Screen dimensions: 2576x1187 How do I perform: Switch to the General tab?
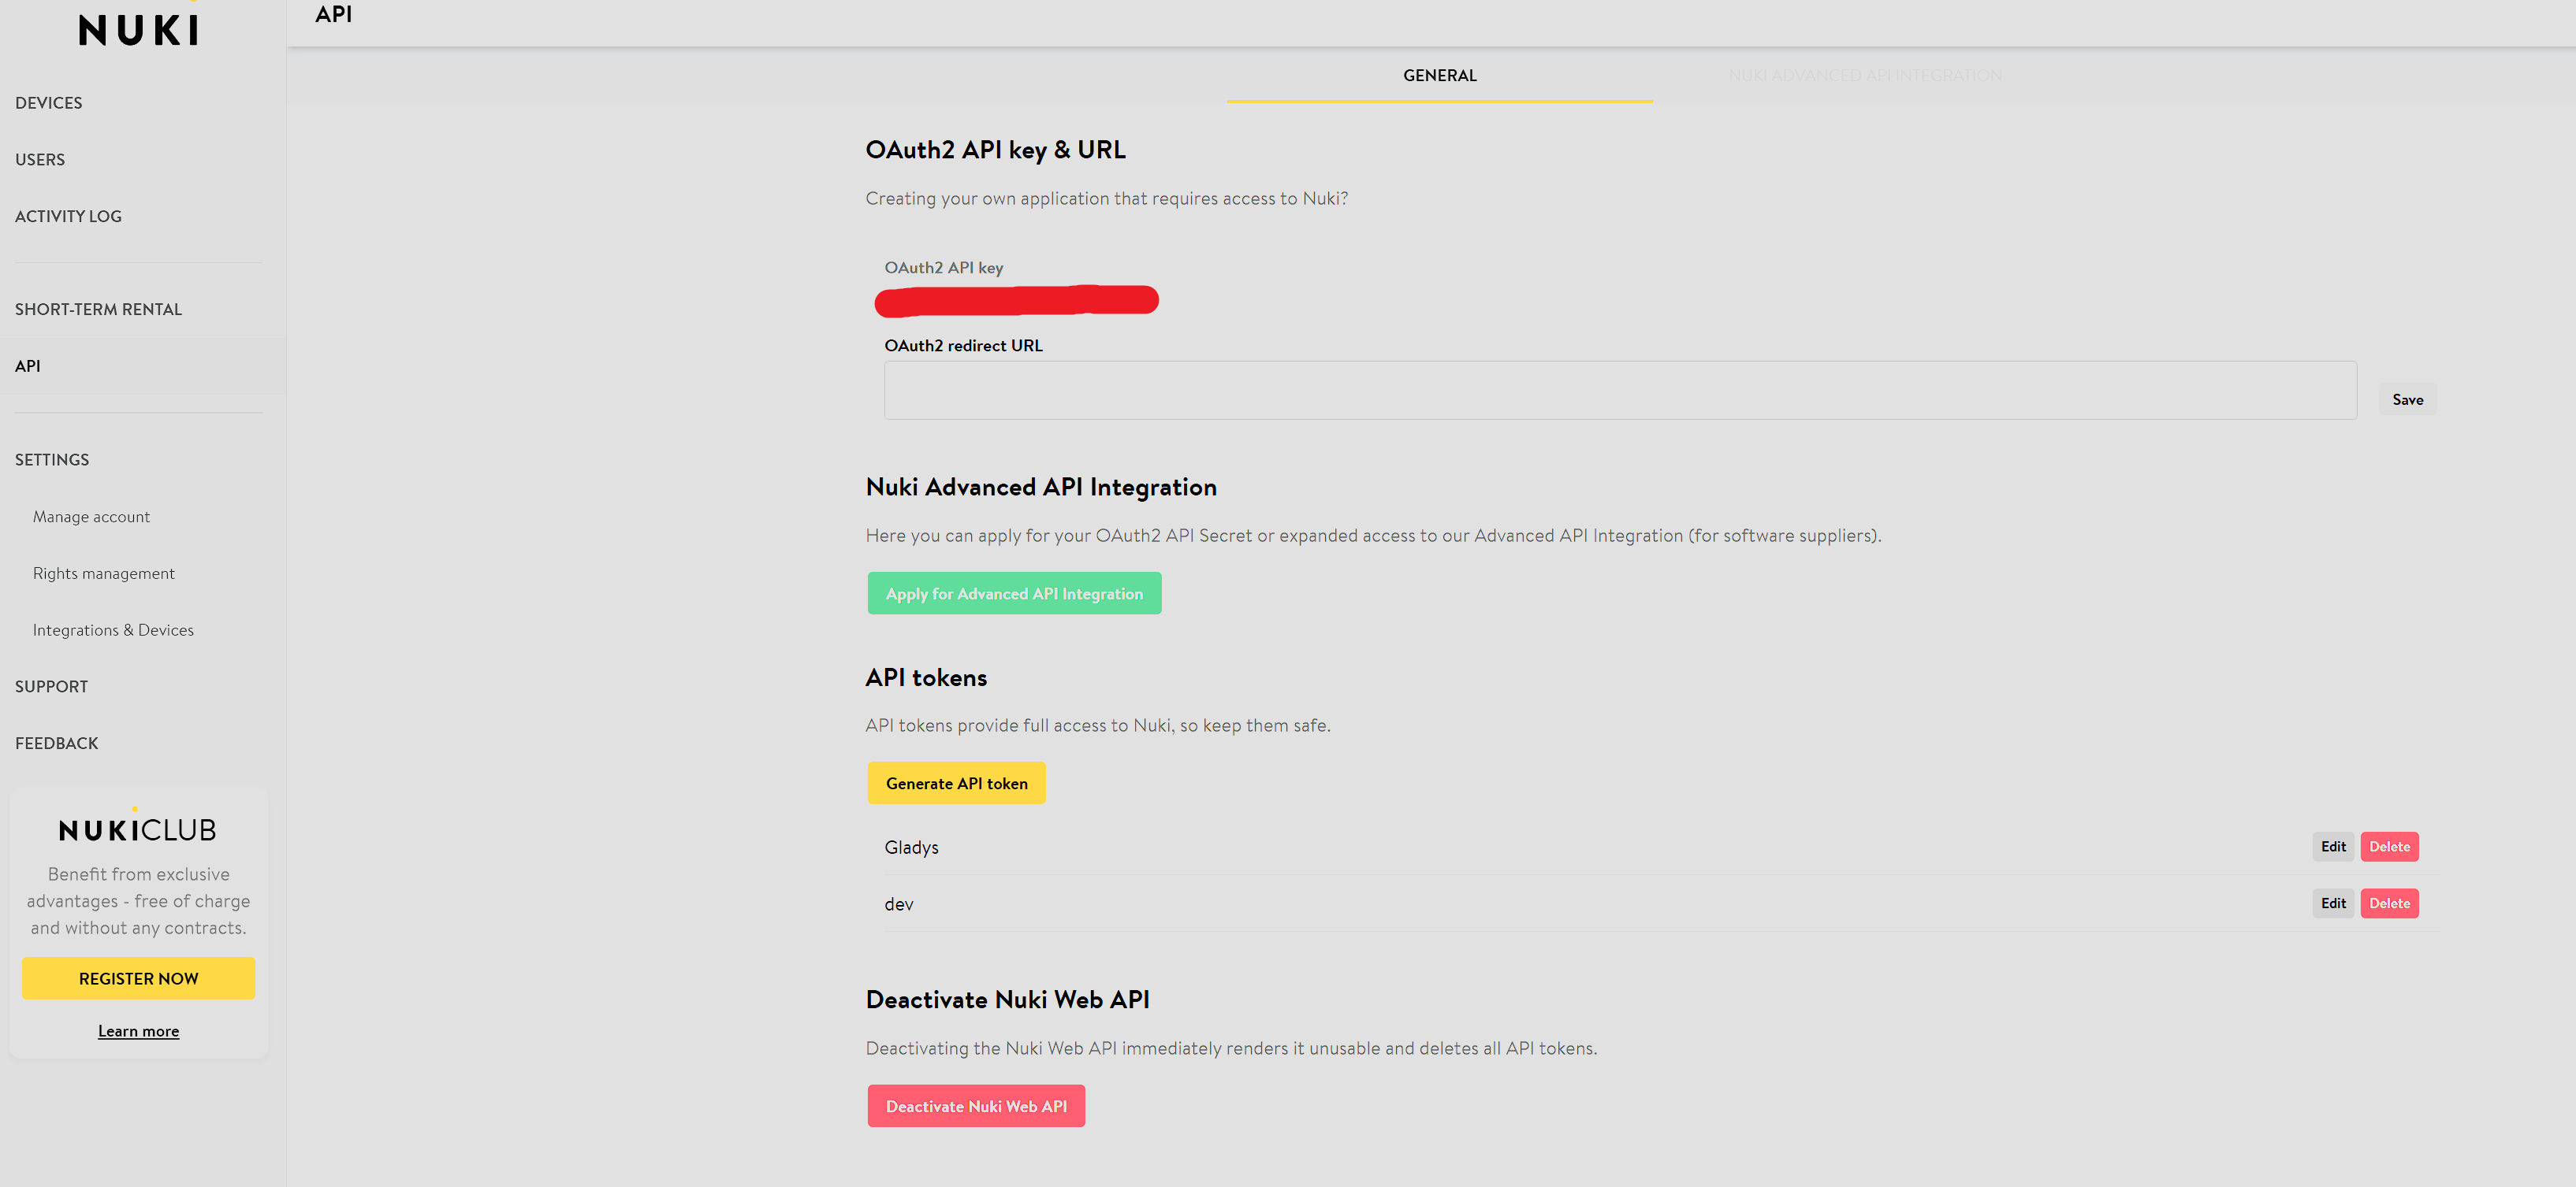click(1439, 76)
